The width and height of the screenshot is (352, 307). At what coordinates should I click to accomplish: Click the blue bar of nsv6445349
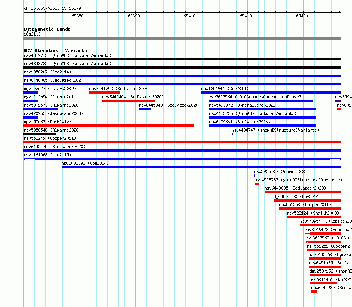(x=145, y=109)
